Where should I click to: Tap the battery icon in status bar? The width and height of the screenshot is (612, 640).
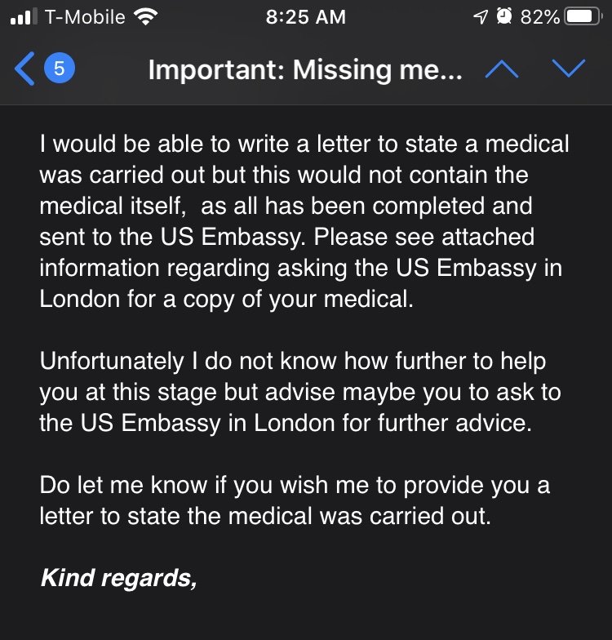point(583,17)
